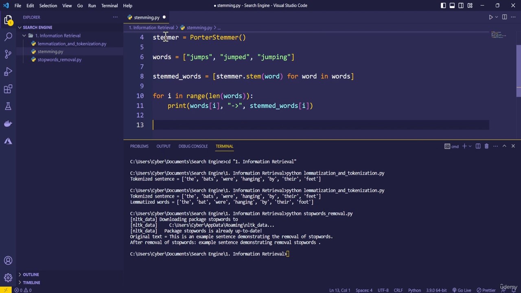The width and height of the screenshot is (521, 293).
Task: Open the run options dropdown arrow
Action: point(497,17)
